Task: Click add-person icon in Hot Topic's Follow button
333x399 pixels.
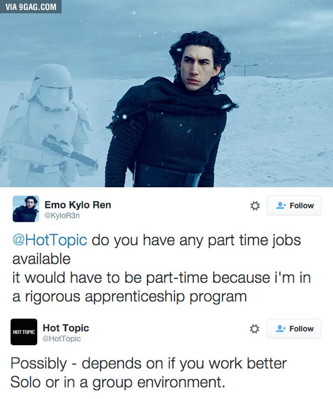Action: point(281,329)
